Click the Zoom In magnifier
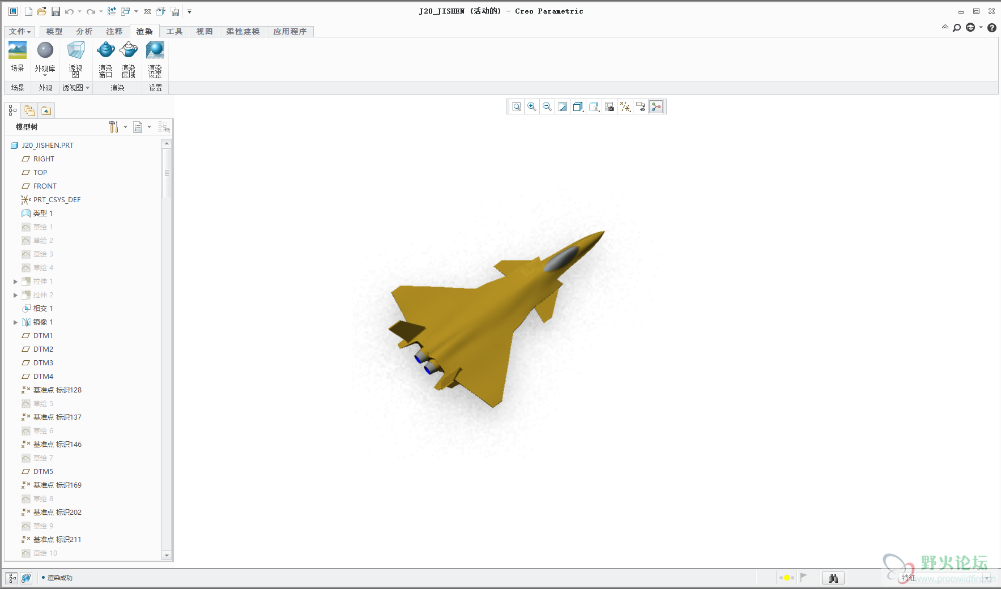 point(531,106)
